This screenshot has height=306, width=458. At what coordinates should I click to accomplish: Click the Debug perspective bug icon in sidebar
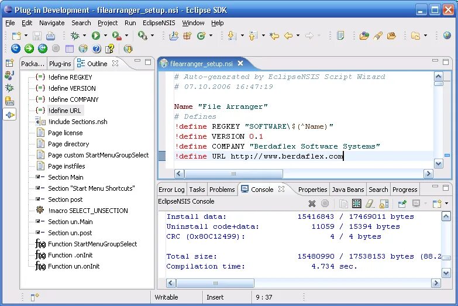coord(9,88)
